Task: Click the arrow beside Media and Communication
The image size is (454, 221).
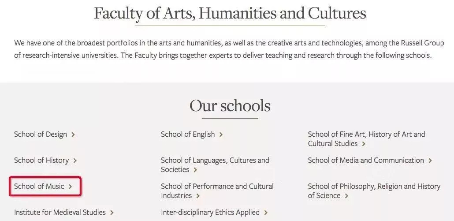Action: [430, 161]
